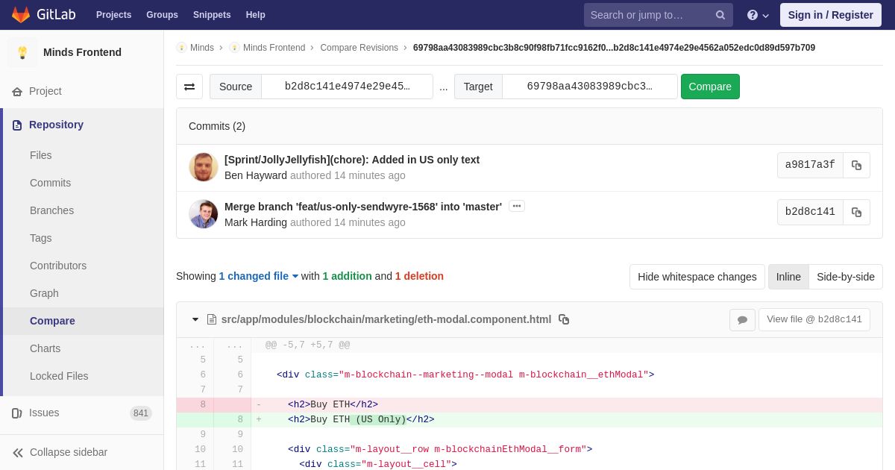This screenshot has height=470, width=895.
Task: Click Sign in / Register button
Action: 830,15
